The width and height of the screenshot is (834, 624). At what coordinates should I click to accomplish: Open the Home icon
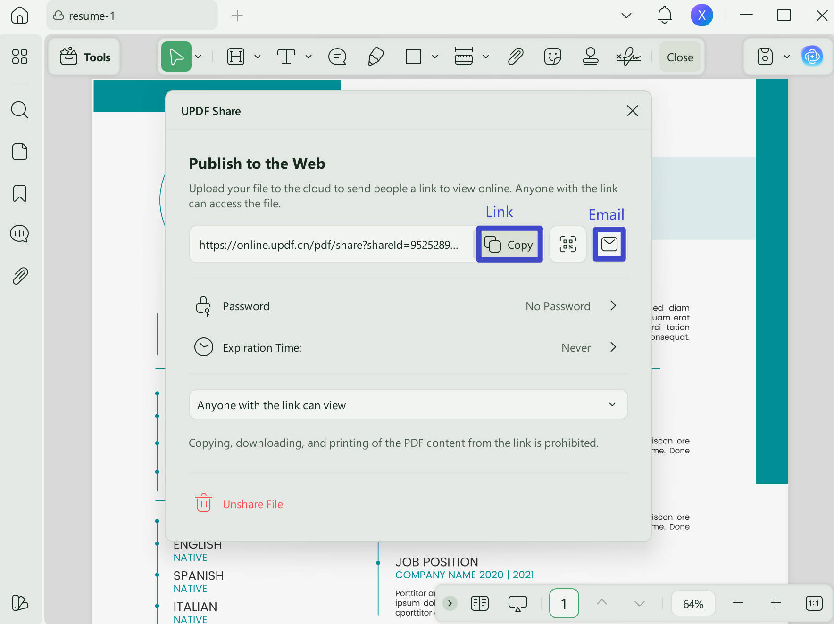20,16
